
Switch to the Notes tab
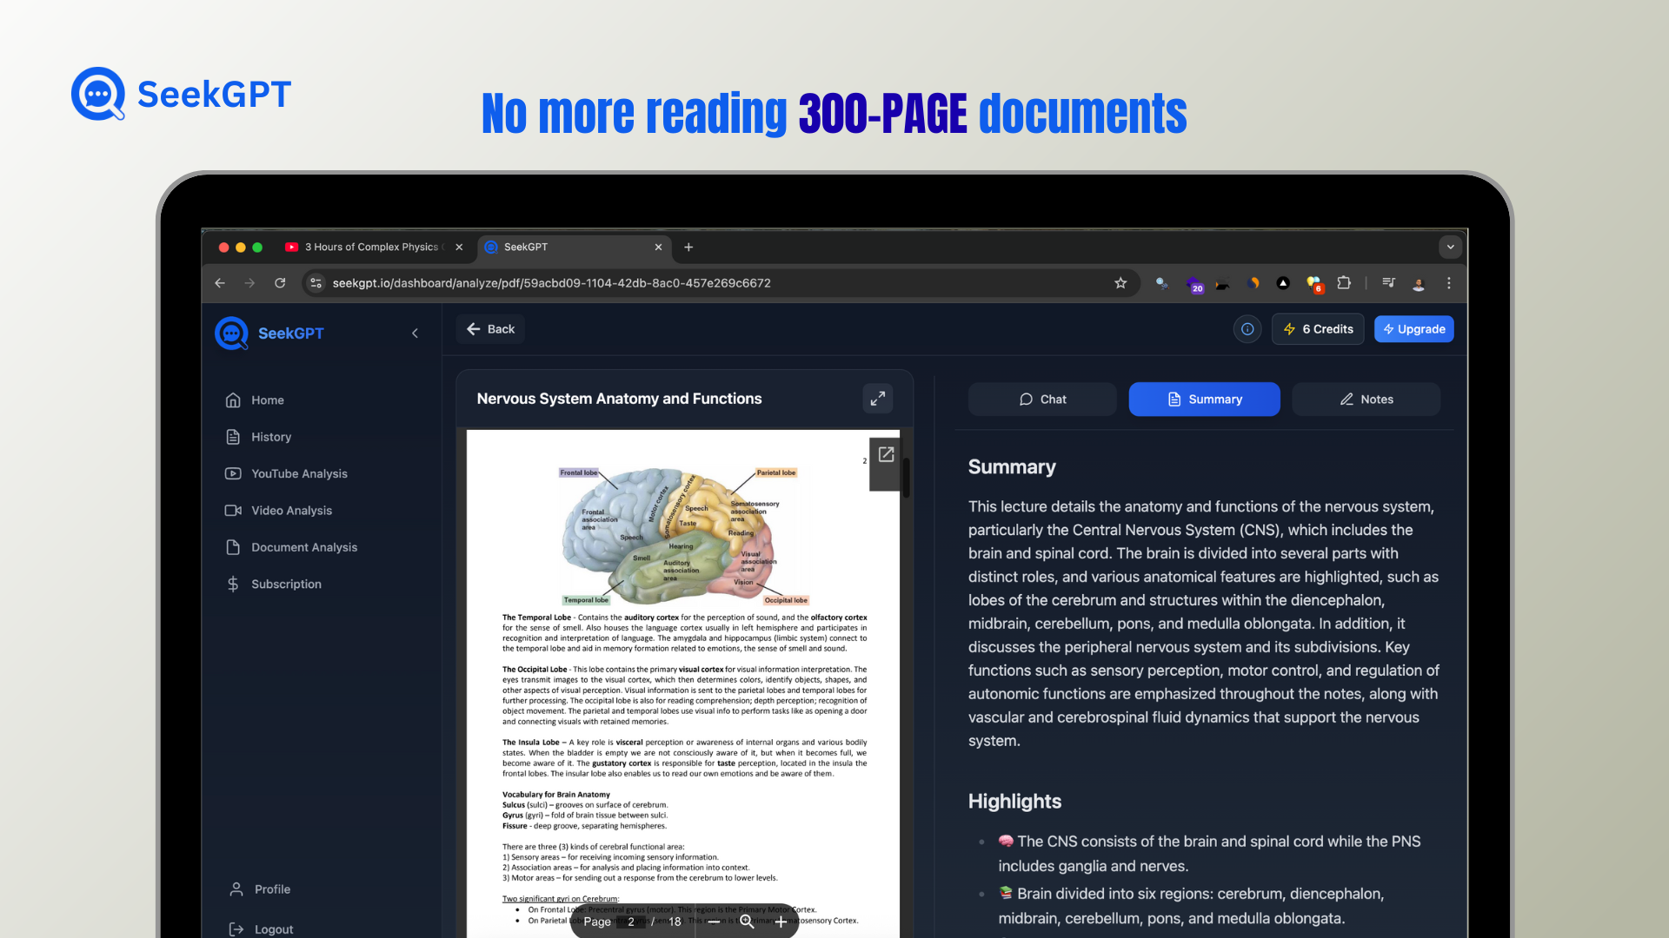pyautogui.click(x=1366, y=400)
